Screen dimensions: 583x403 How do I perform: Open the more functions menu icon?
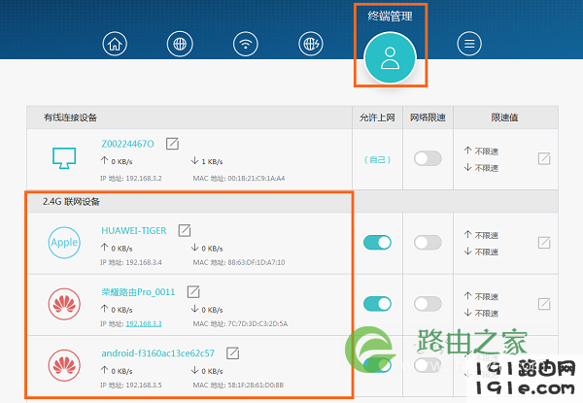pos(470,44)
